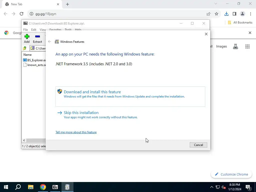Open Google apps grid icon
Viewport: 256px width, 192px height.
tap(247, 46)
